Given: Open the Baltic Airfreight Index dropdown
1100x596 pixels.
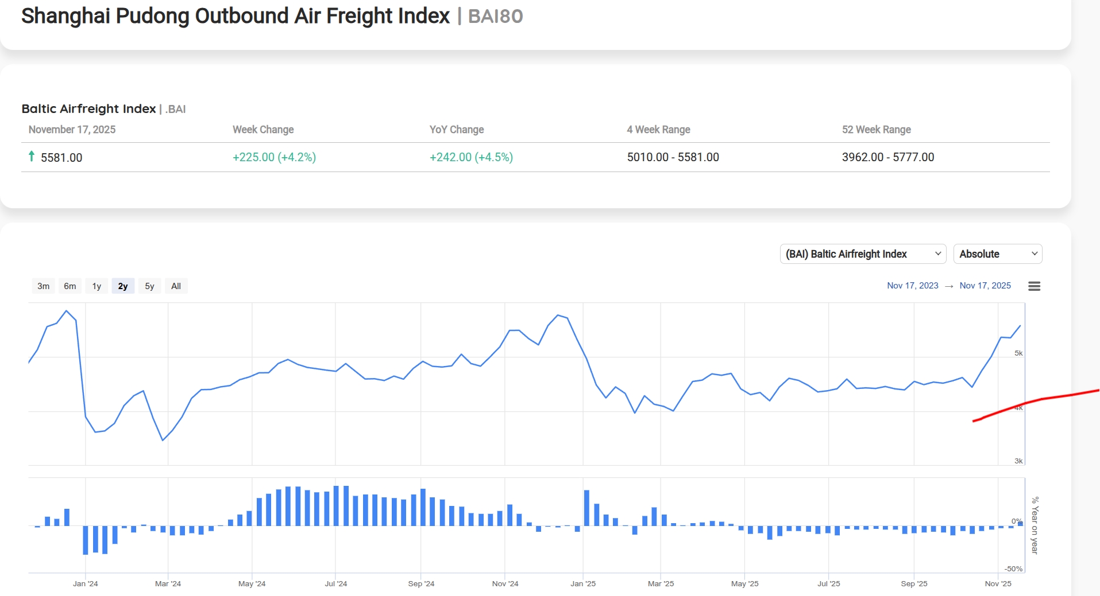Looking at the screenshot, I should tap(862, 254).
